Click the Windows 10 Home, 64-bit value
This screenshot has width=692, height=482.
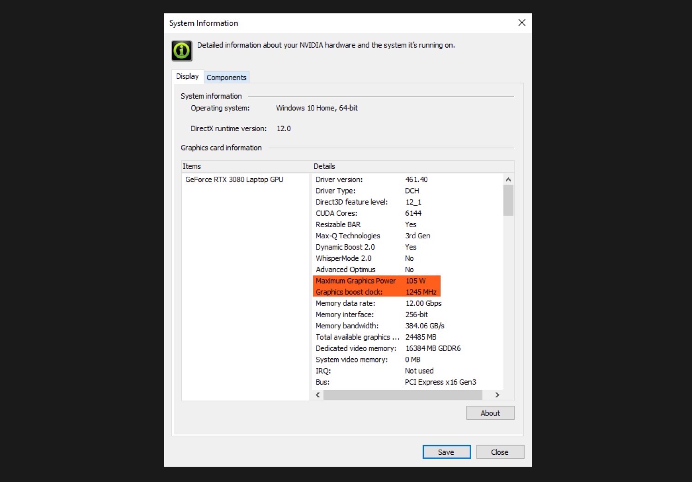[317, 108]
